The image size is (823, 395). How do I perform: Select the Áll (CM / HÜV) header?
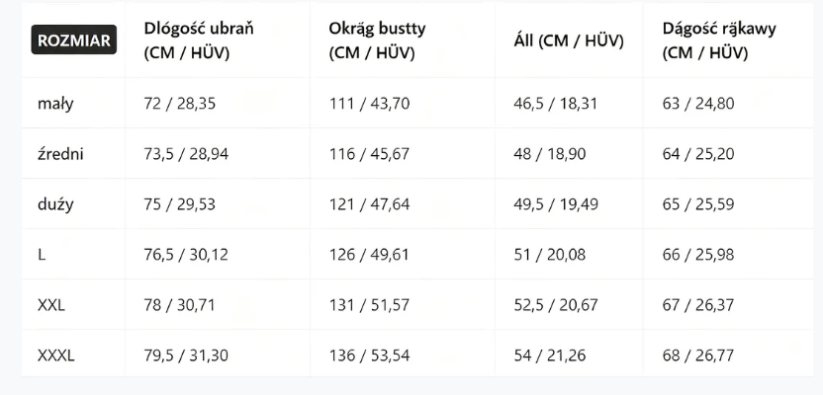568,40
